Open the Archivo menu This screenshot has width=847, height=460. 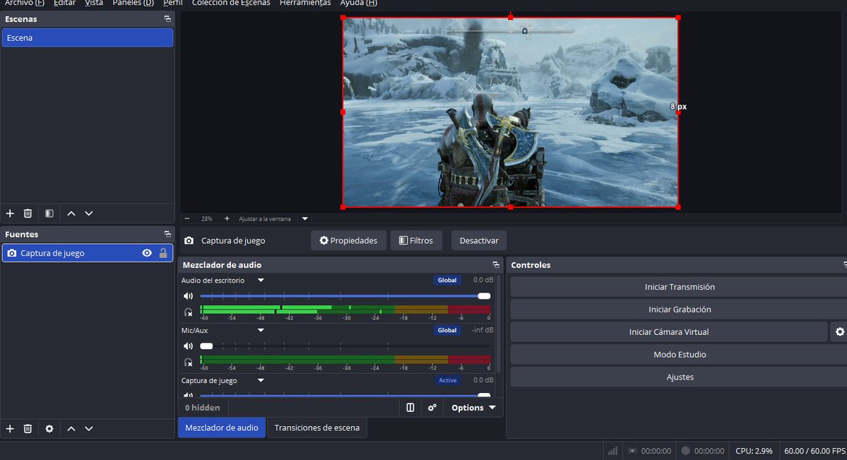point(24,4)
